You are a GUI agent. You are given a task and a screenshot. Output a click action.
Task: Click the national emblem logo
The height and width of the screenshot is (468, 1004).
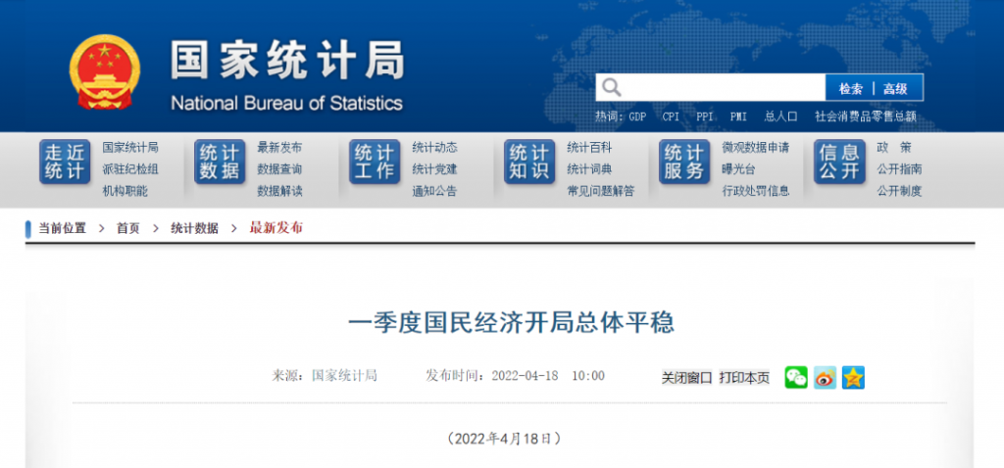(105, 71)
